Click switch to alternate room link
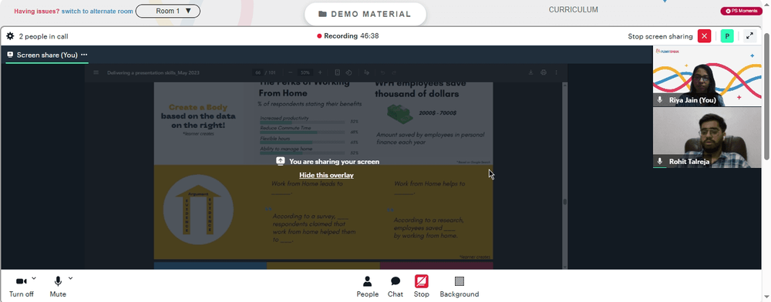The image size is (771, 302). 97,11
